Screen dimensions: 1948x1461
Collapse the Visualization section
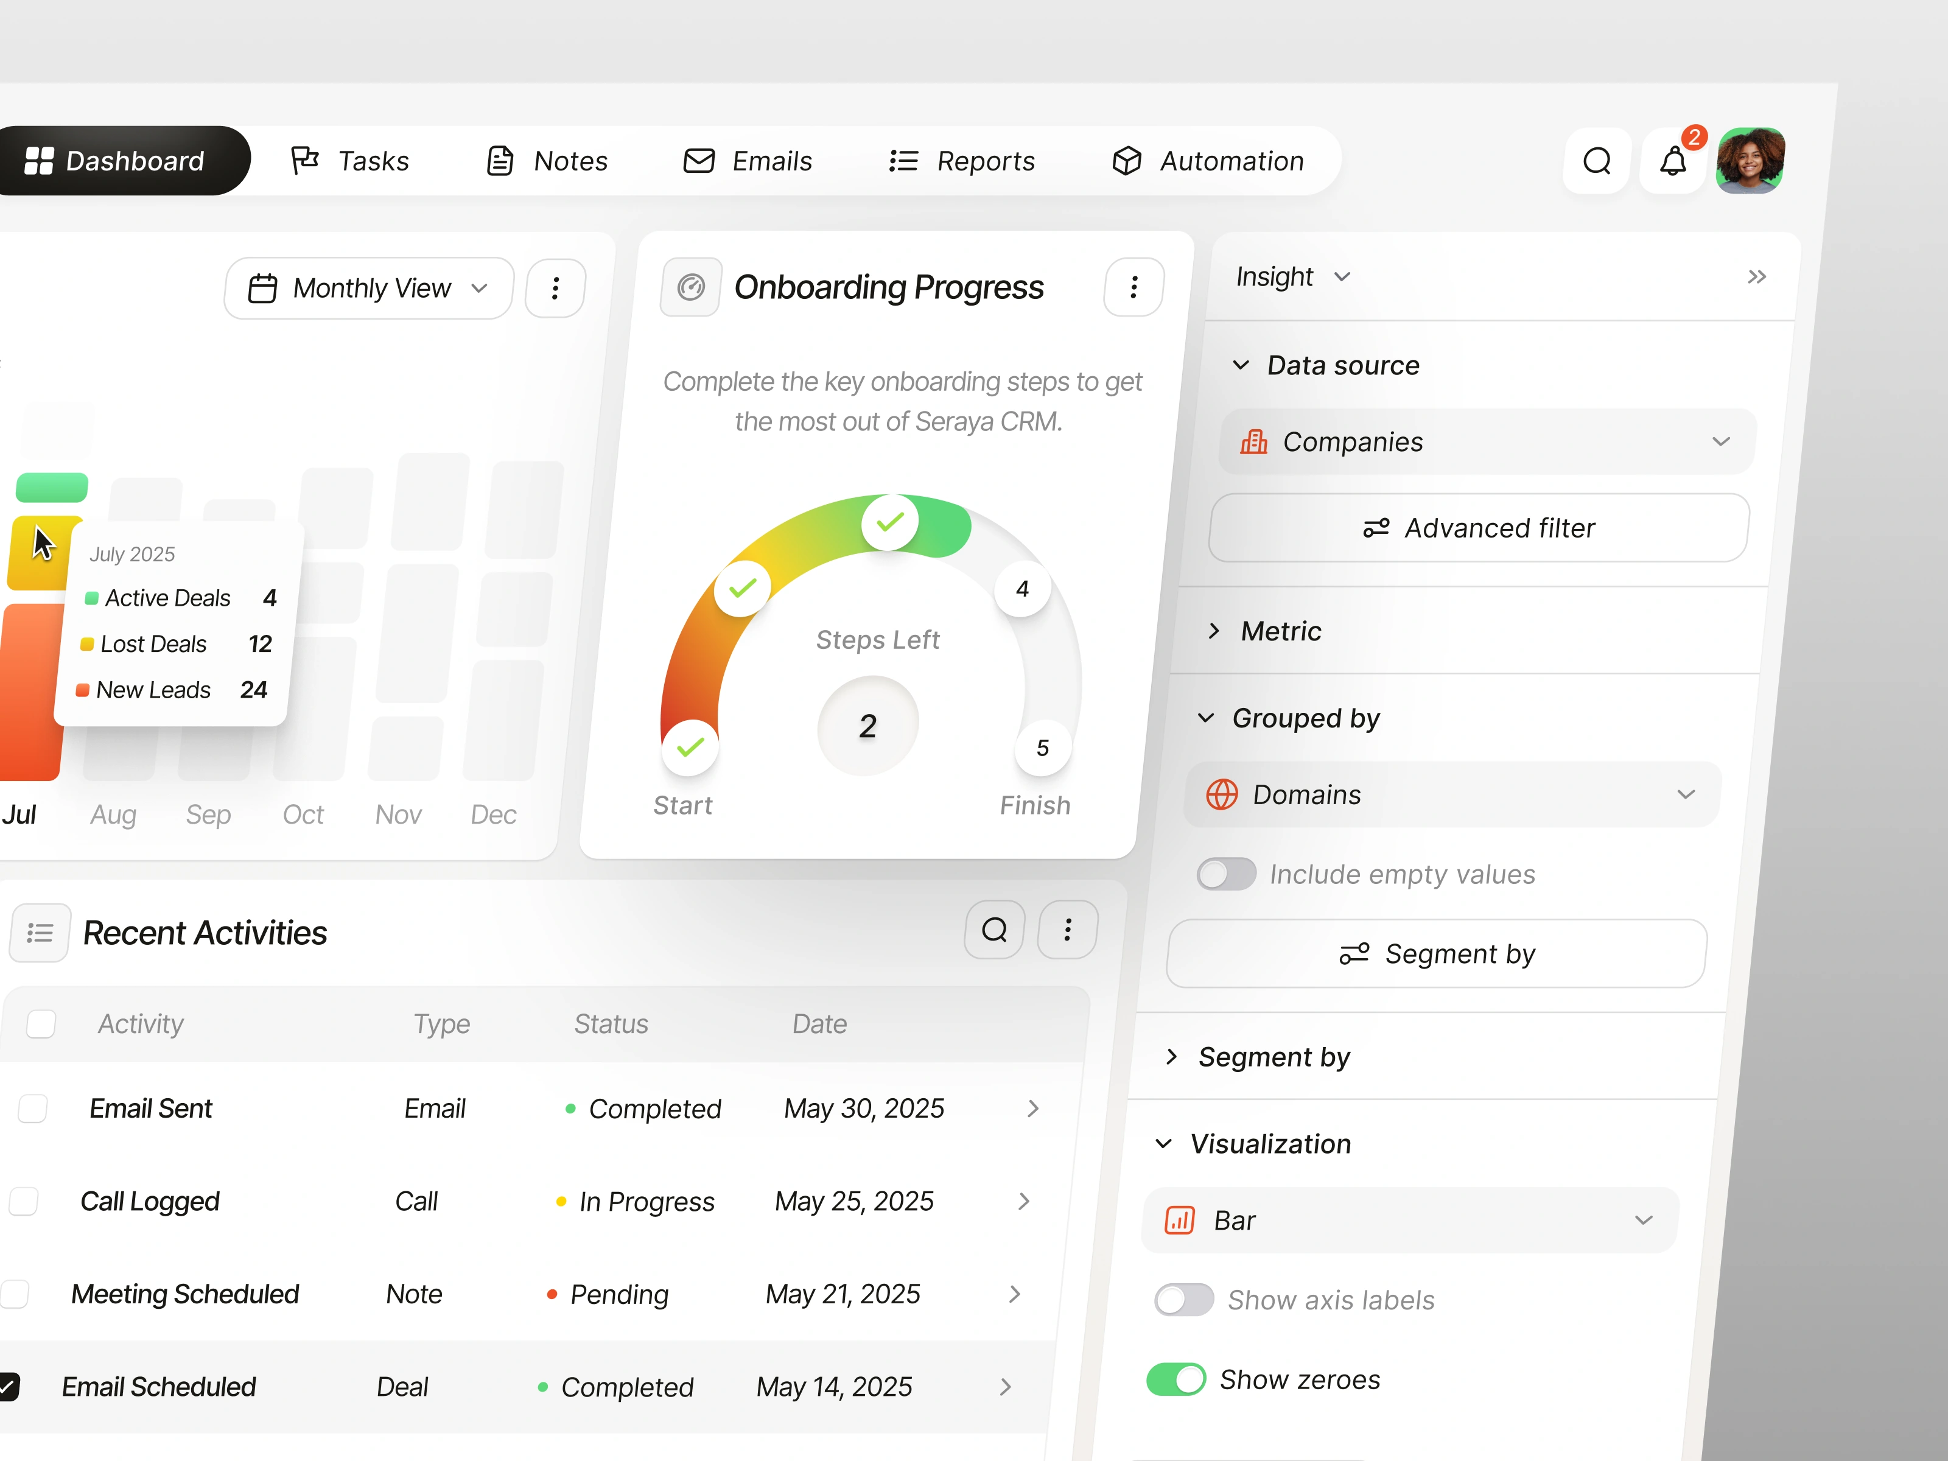point(1253,1143)
